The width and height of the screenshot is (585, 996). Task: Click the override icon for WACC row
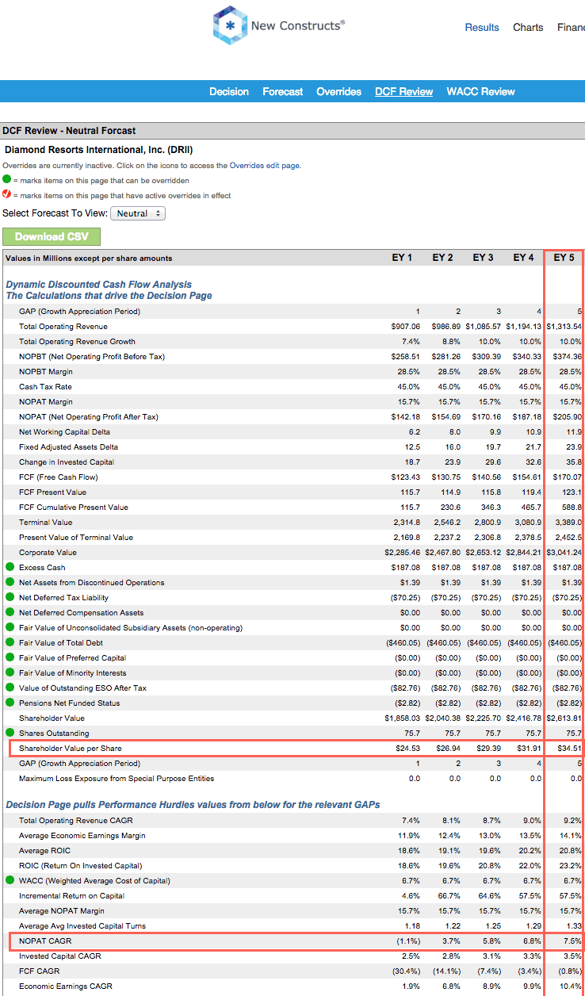(10, 880)
